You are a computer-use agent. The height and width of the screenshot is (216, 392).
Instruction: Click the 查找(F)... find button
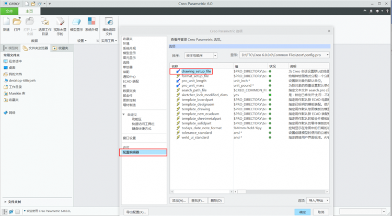198,200
